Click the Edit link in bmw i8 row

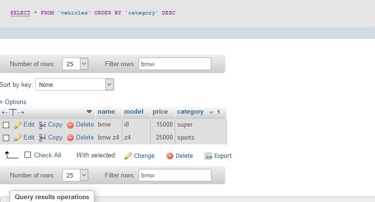29,125
